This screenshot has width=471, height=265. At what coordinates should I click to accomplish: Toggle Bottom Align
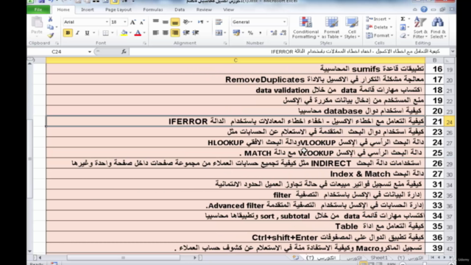pos(175,21)
